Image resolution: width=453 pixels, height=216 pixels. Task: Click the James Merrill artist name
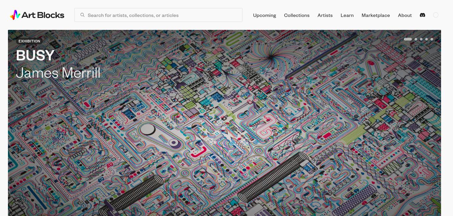click(x=58, y=73)
